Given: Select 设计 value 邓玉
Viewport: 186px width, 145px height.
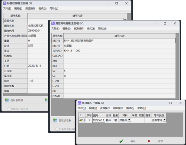Looking at the screenshot, I should pyautogui.click(x=31, y=46).
